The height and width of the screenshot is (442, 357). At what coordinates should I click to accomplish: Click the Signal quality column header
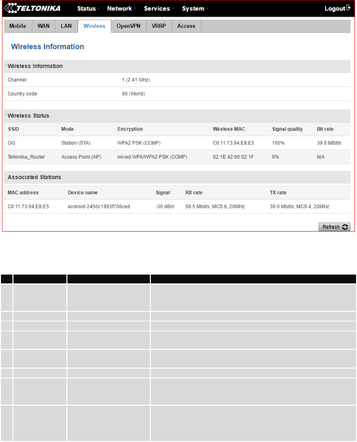[x=287, y=129]
